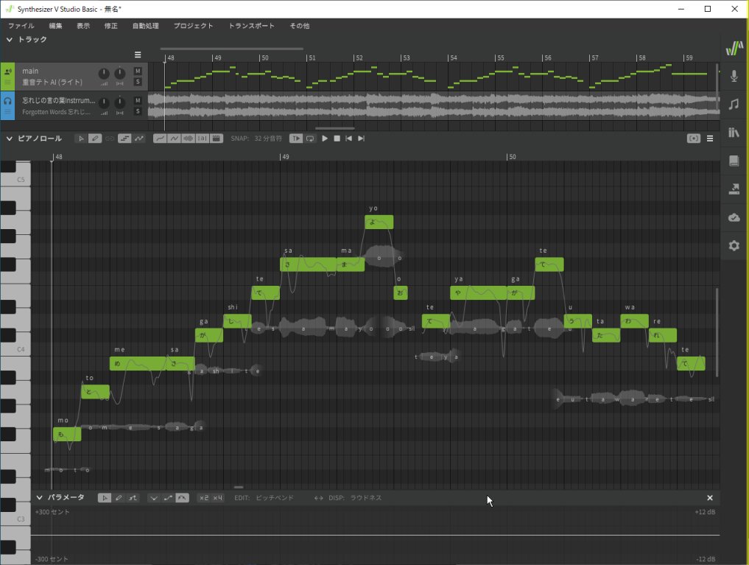Toggle show phoneme |a| icon in piano roll
The image size is (749, 565).
click(203, 138)
